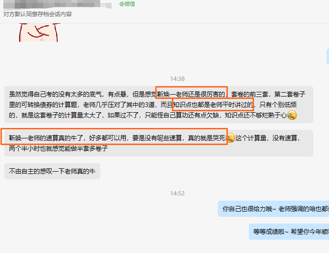This screenshot has width=329, height=253.
Task: Click the 对方默认同意存档会话内容 notice
Action: 38,14
